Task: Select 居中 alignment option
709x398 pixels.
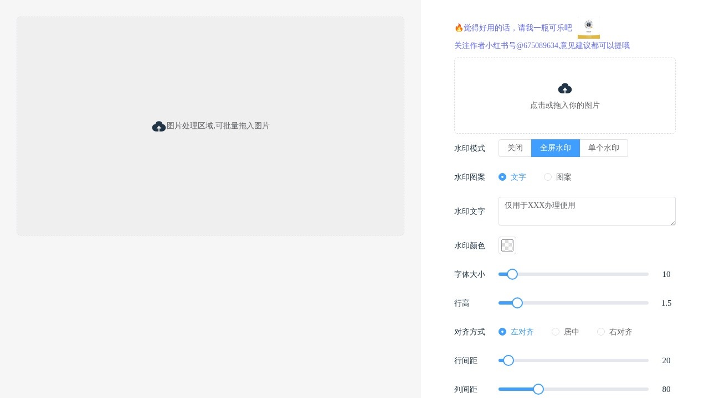Action: pyautogui.click(x=556, y=332)
